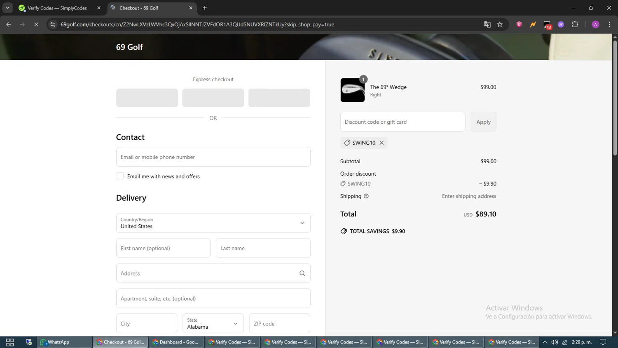Open the volume control in the tray
618x348 pixels.
click(x=555, y=342)
